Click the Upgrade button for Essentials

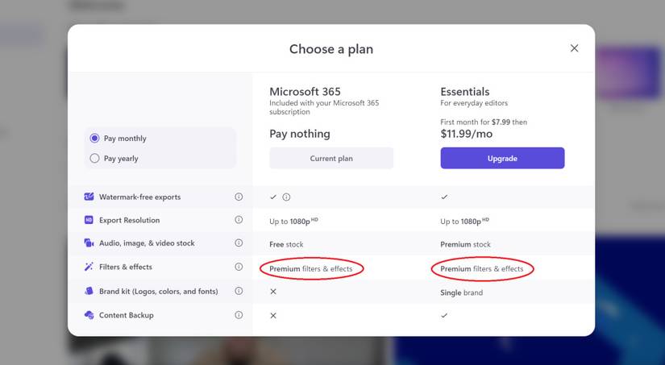(x=502, y=158)
